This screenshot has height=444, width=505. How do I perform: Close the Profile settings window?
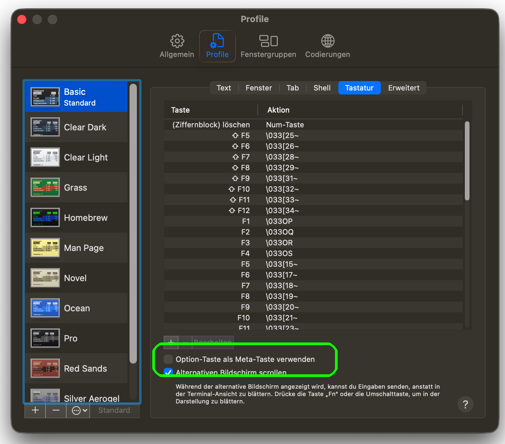pyautogui.click(x=22, y=19)
